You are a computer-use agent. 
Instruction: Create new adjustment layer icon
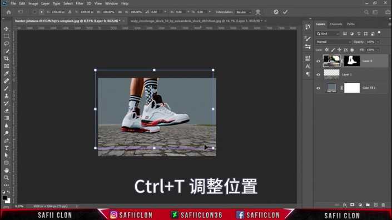[360, 205]
